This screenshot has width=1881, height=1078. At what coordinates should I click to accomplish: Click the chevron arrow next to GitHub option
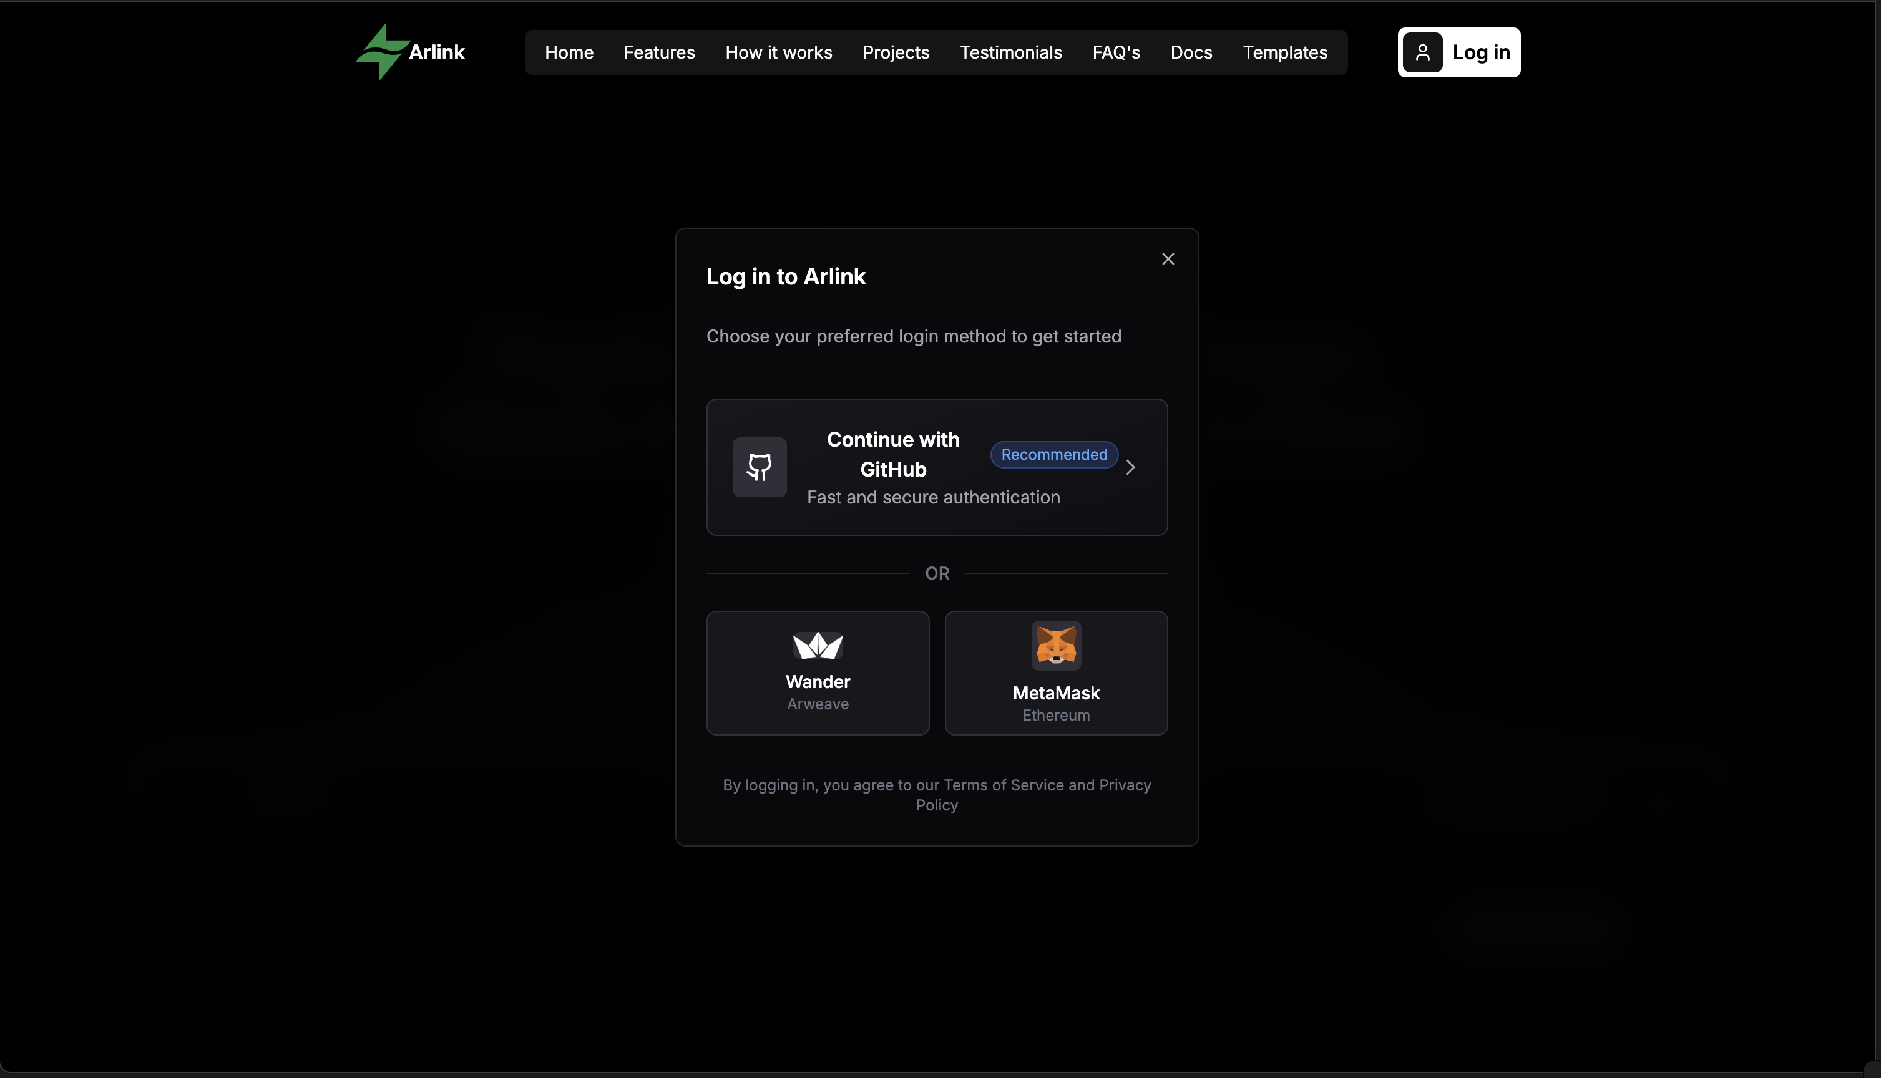click(x=1130, y=467)
